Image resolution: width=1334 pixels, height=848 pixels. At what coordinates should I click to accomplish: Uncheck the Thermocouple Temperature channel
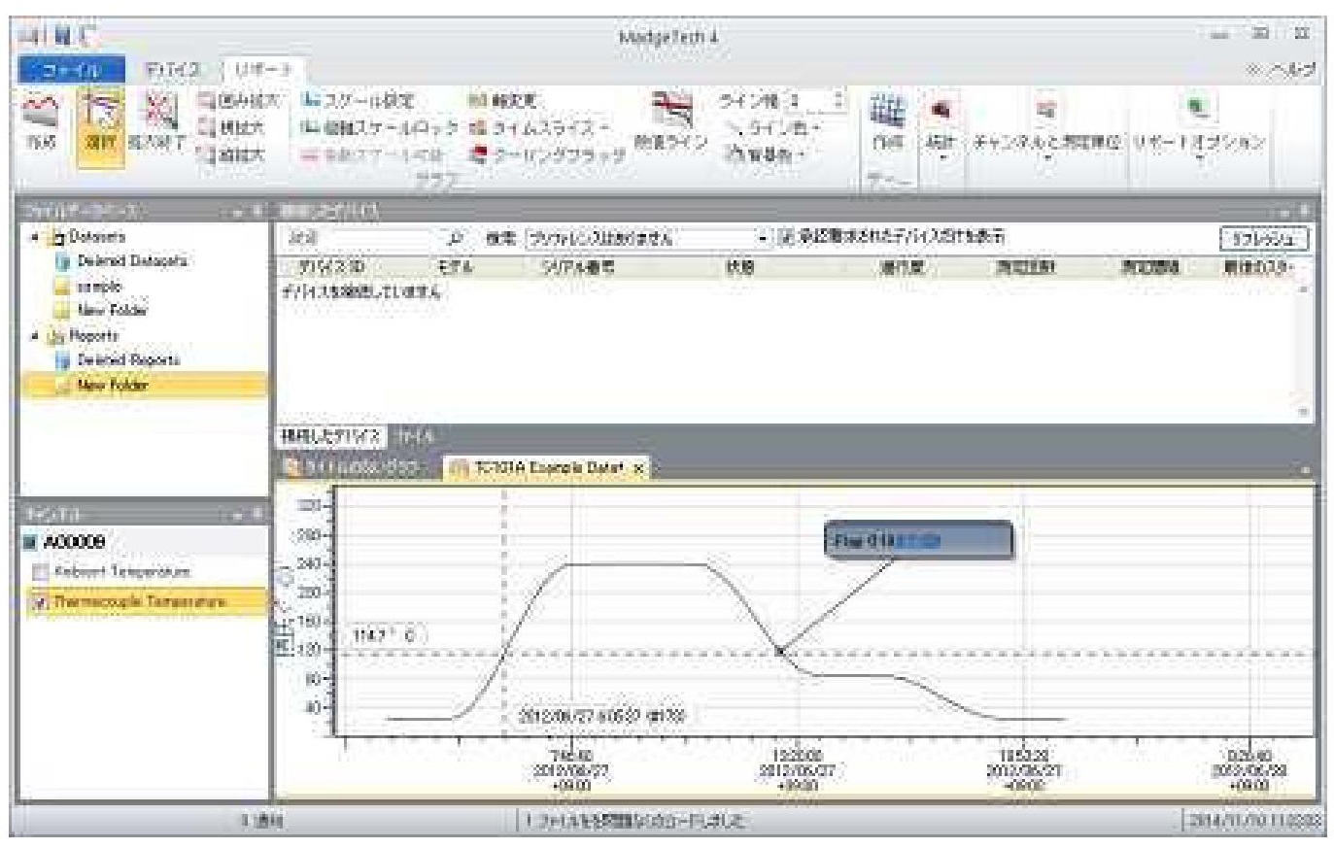click(x=40, y=602)
